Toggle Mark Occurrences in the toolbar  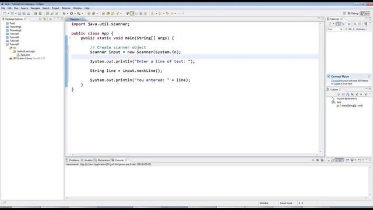(x=132, y=13)
